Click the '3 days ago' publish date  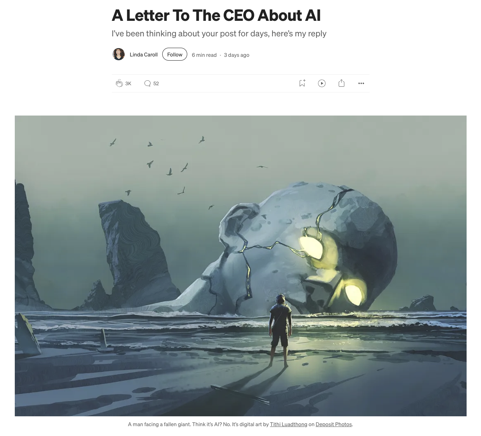237,55
